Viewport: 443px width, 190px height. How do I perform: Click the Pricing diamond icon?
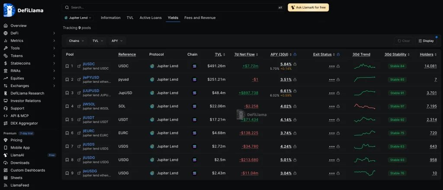(x=5, y=140)
